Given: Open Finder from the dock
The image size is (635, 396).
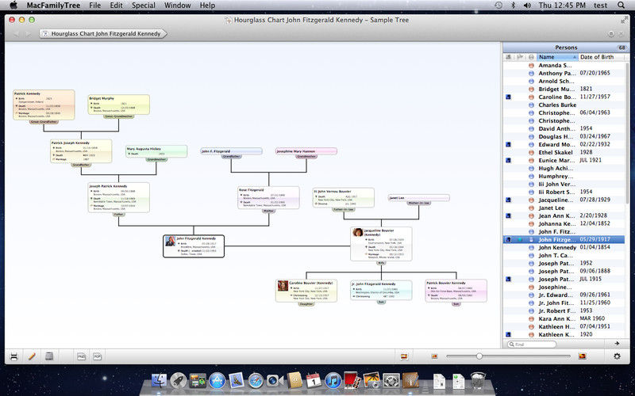Looking at the screenshot, I should point(160,381).
